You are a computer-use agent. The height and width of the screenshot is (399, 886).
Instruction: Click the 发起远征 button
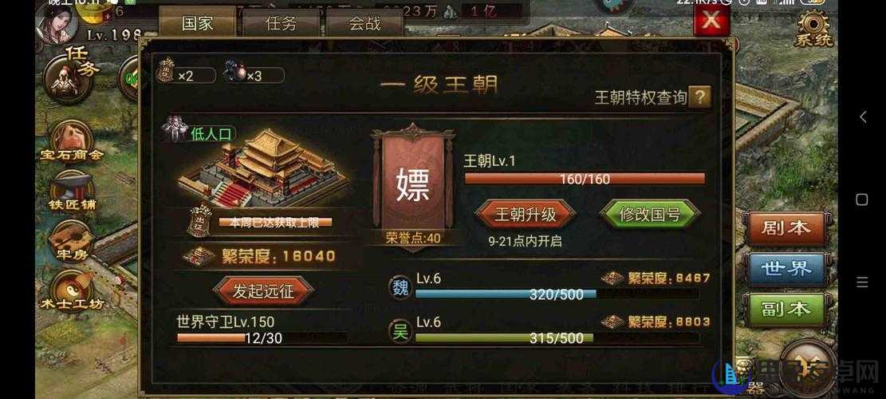pyautogui.click(x=262, y=291)
